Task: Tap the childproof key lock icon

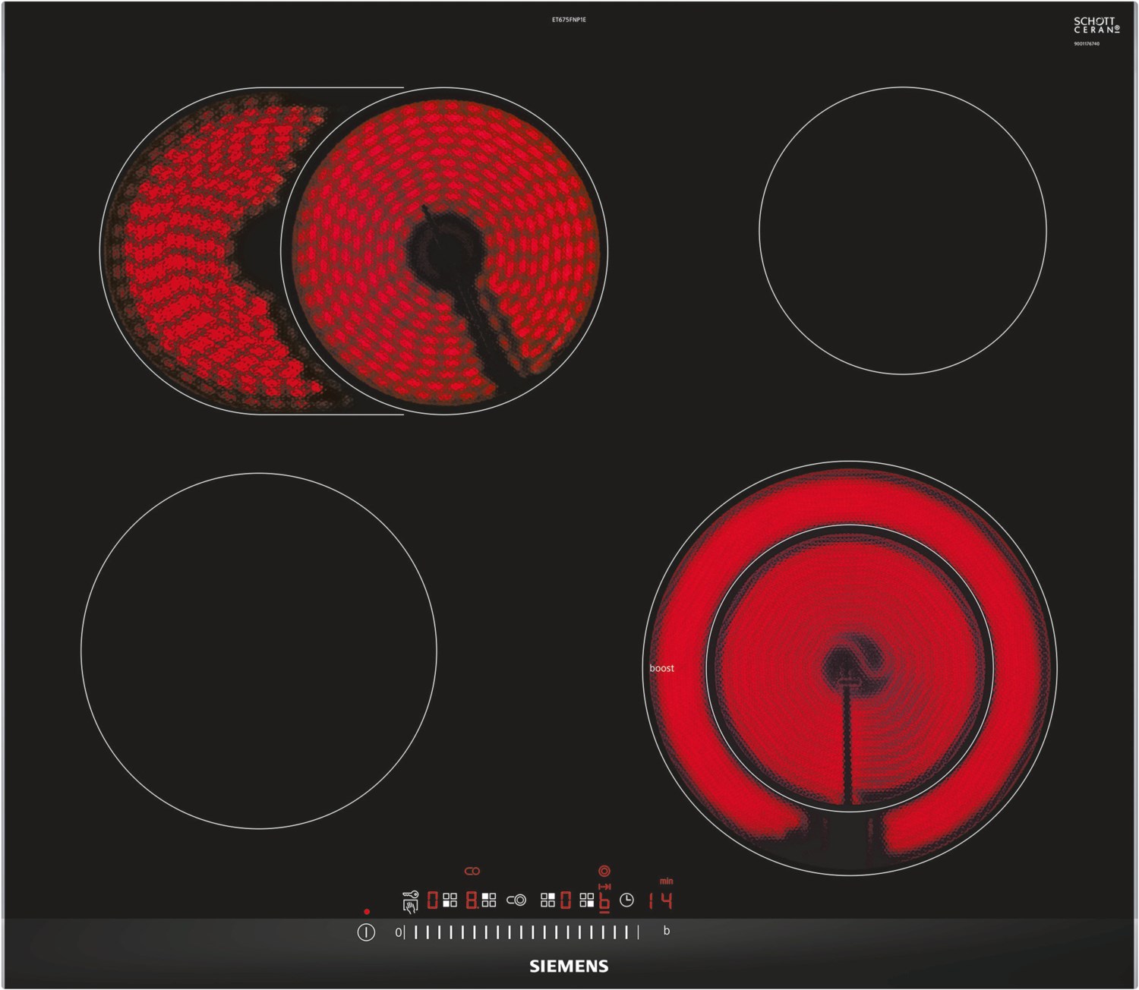Action: (x=411, y=902)
